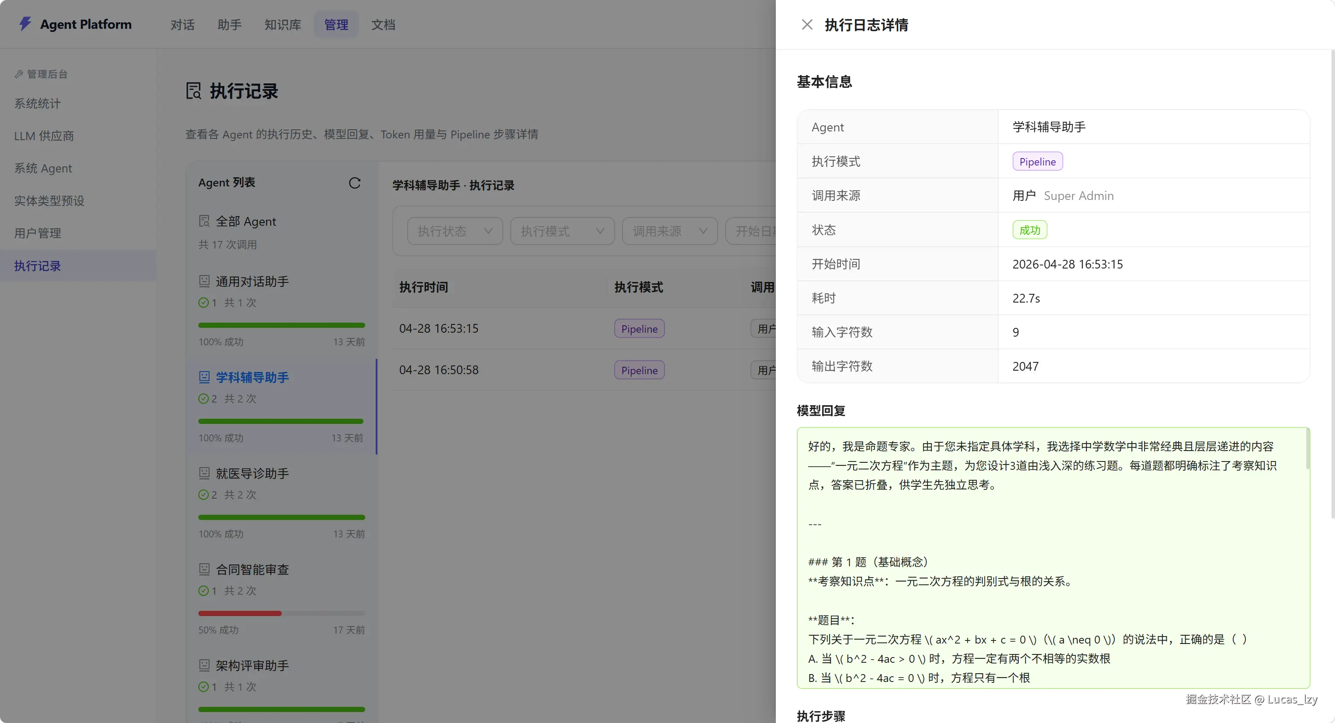Click the 就医导诊助手 agent icon
The height and width of the screenshot is (723, 1335).
tap(204, 473)
